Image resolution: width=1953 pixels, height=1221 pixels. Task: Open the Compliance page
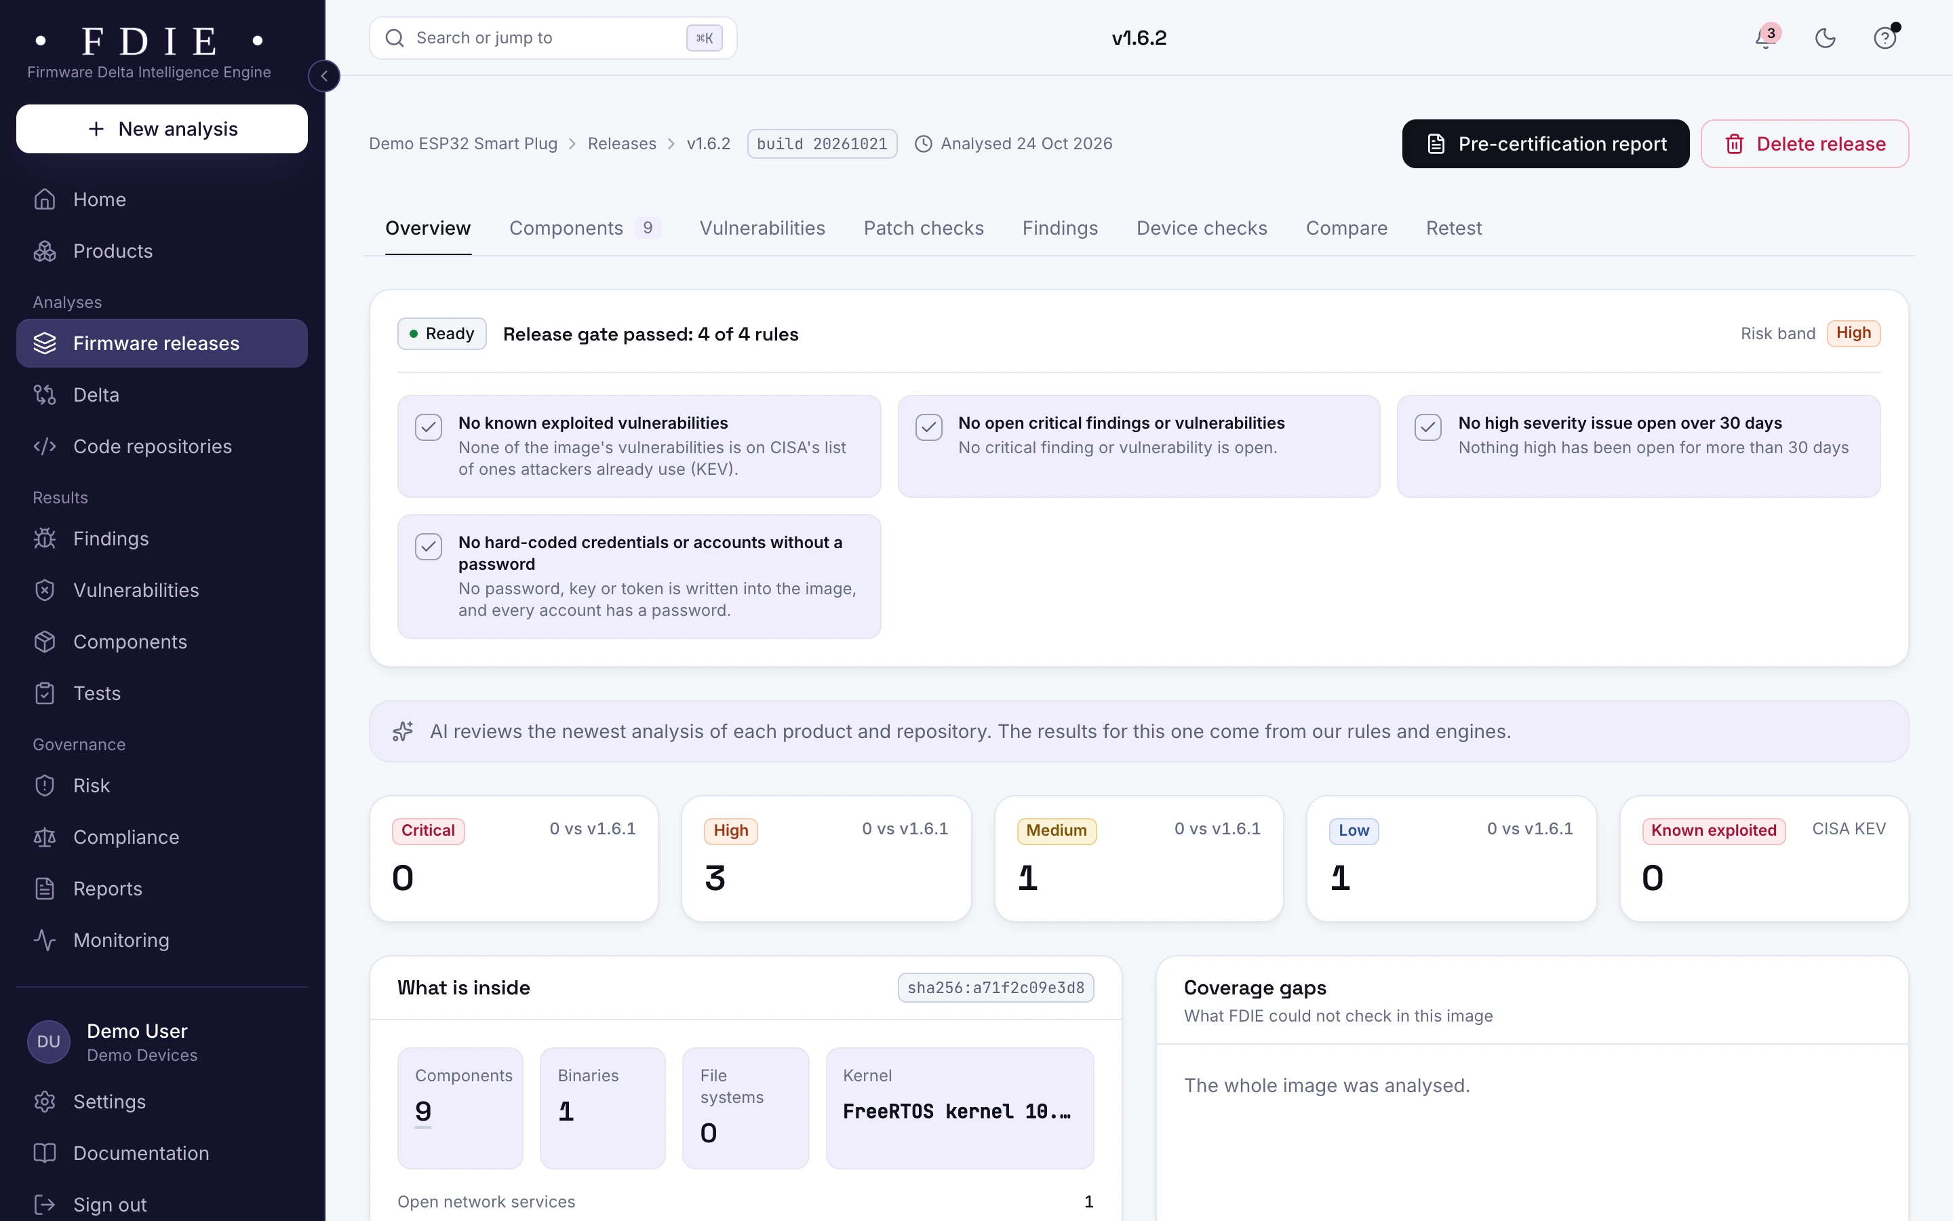(161, 838)
